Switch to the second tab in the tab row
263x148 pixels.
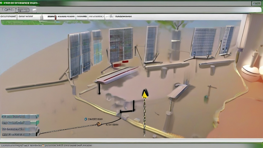pos(26,16)
